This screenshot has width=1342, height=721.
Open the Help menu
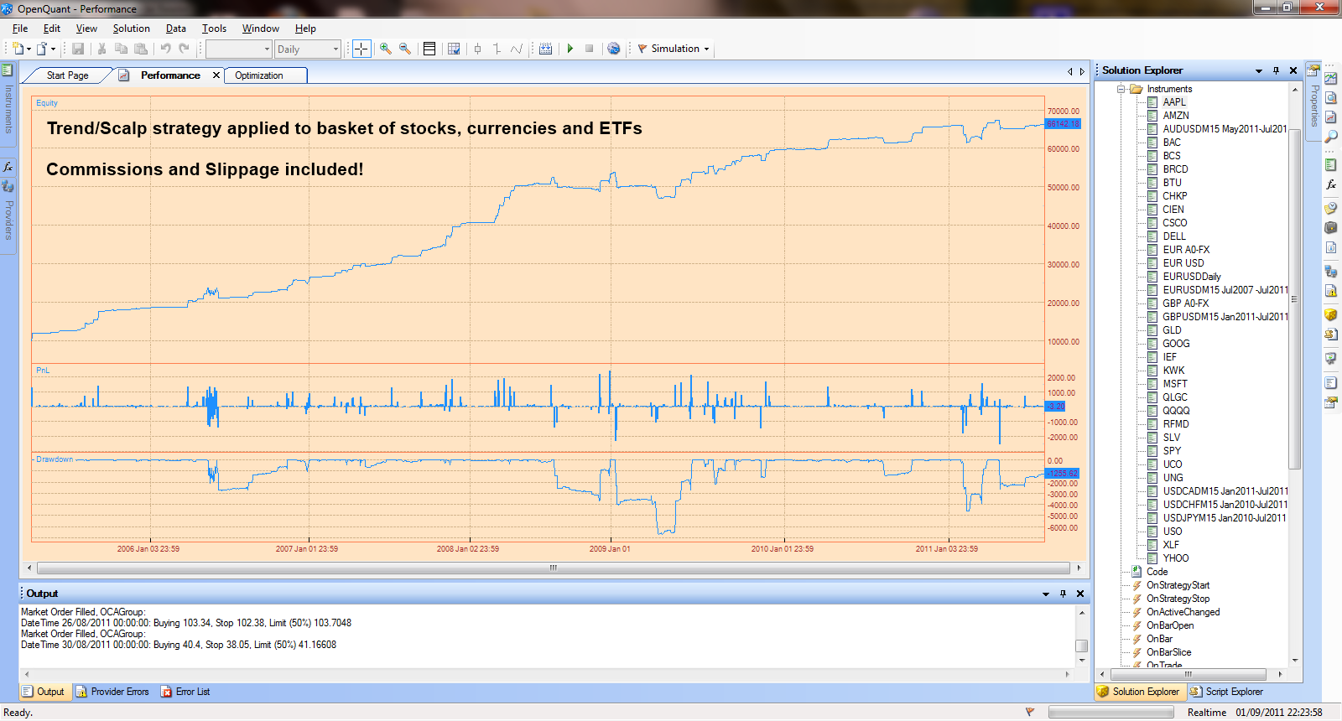coord(305,29)
